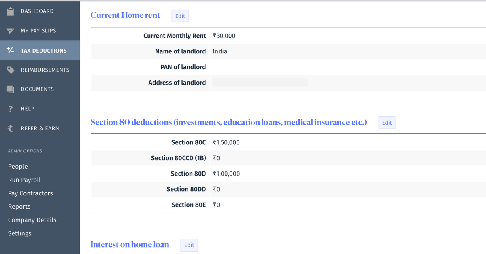Edit the Section 80 deductions

click(x=387, y=123)
